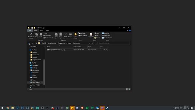Image resolution: width=195 pixels, height=110 pixels.
Task: Go forward with the forward arrow
Action: tap(32, 43)
